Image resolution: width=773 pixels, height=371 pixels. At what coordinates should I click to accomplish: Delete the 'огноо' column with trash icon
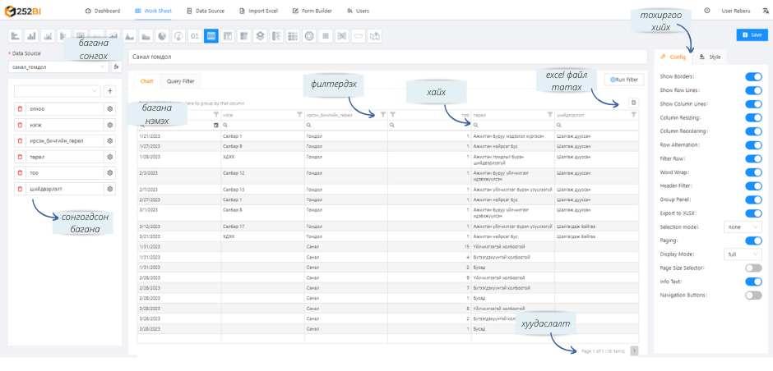pos(20,108)
